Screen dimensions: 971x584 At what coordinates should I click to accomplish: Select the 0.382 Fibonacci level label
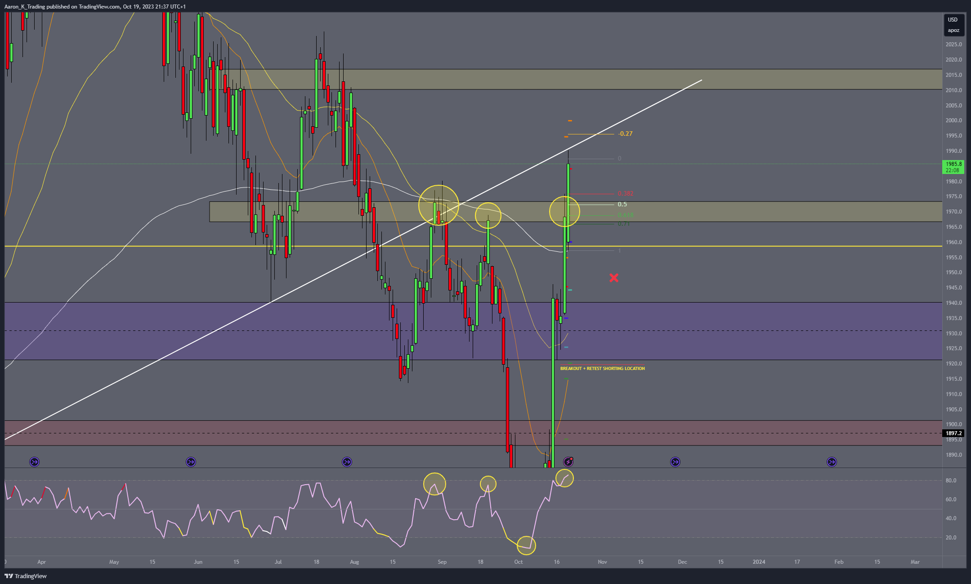(x=625, y=194)
